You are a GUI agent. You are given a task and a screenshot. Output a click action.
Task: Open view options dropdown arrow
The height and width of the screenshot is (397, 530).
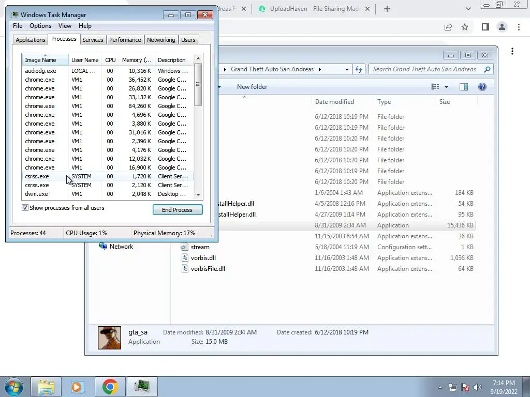point(446,87)
